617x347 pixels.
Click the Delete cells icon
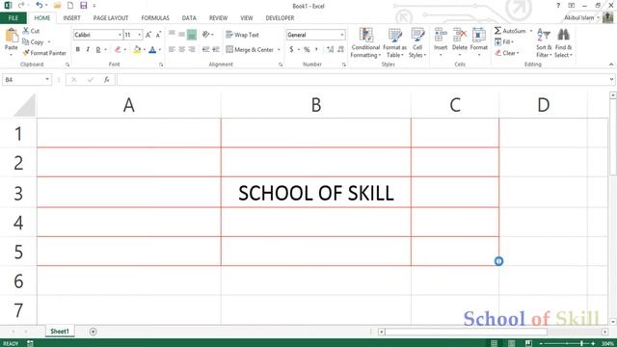459,36
